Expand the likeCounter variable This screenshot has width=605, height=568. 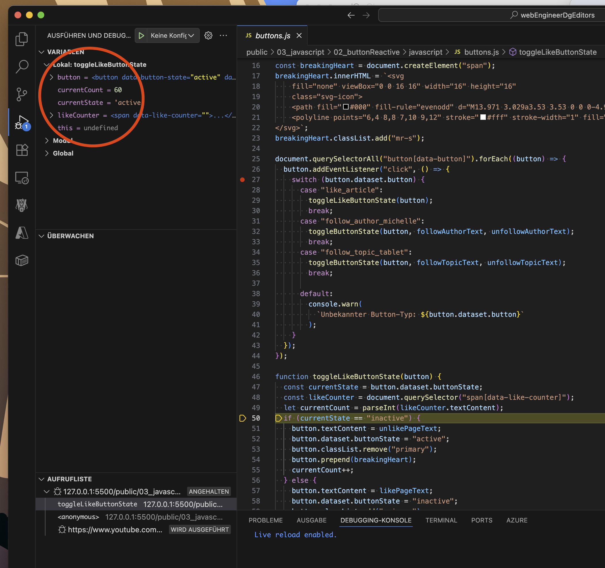52,115
